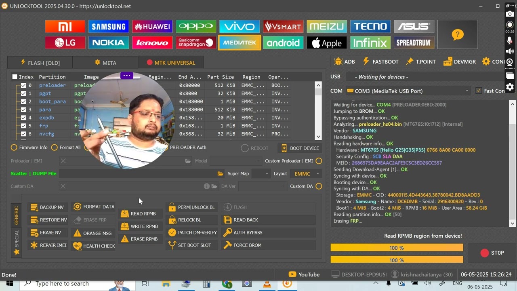
Task: Focus the Scatter DUMP File input field
Action: pyautogui.click(x=138, y=174)
